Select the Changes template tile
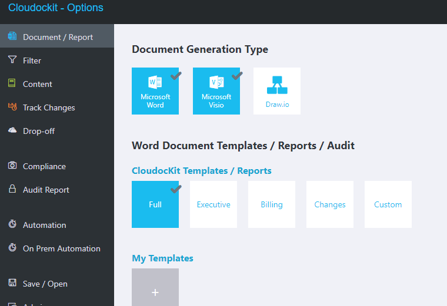The image size is (447, 306). point(330,204)
